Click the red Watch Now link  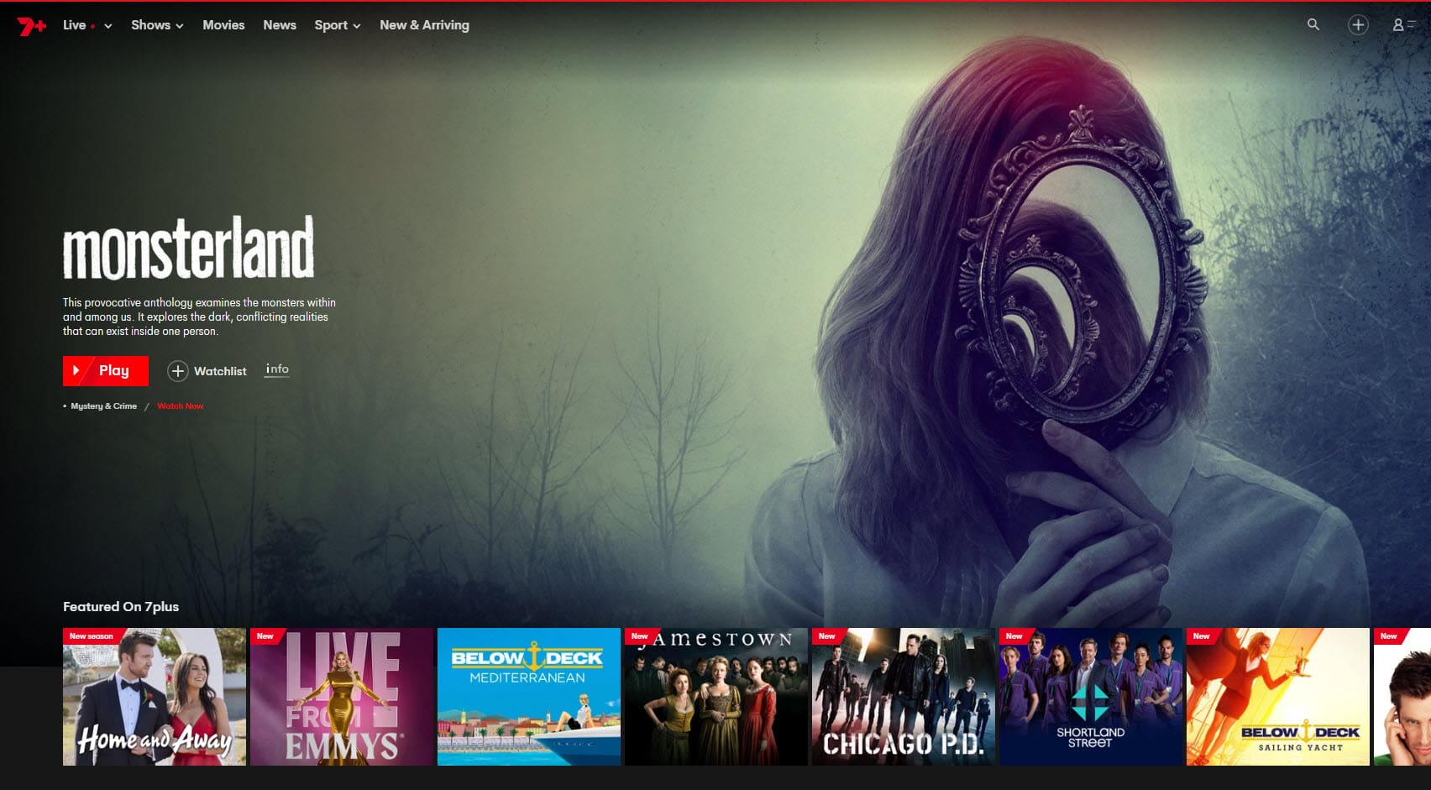180,406
